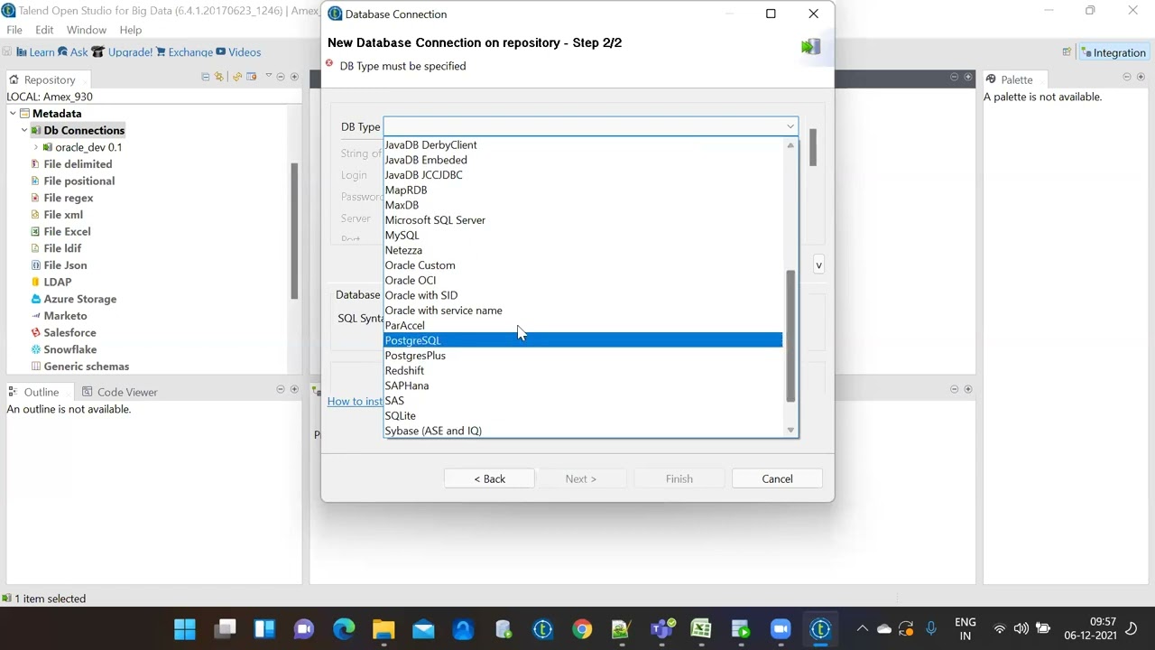1155x650 pixels.
Task: Minimize the Repository panel
Action: coord(281,77)
